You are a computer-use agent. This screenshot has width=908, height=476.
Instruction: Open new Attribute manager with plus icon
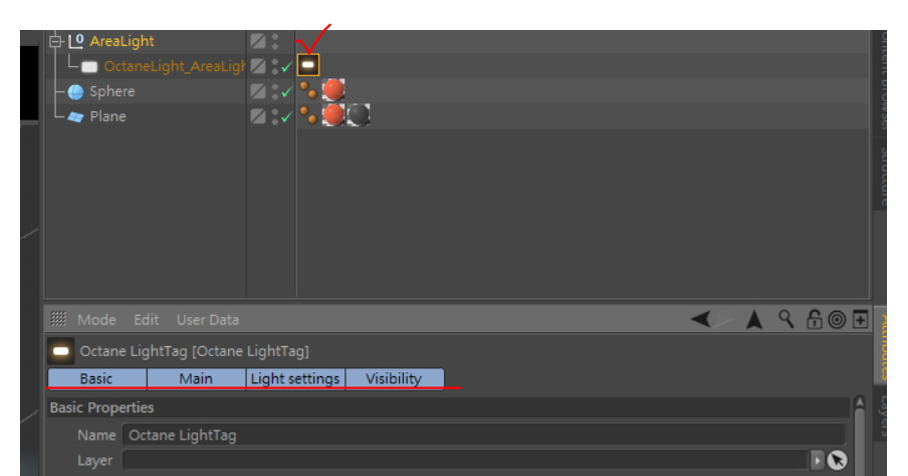pyautogui.click(x=860, y=320)
